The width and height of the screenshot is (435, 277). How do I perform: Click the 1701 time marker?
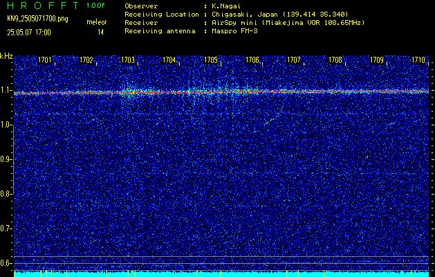[x=44, y=60]
